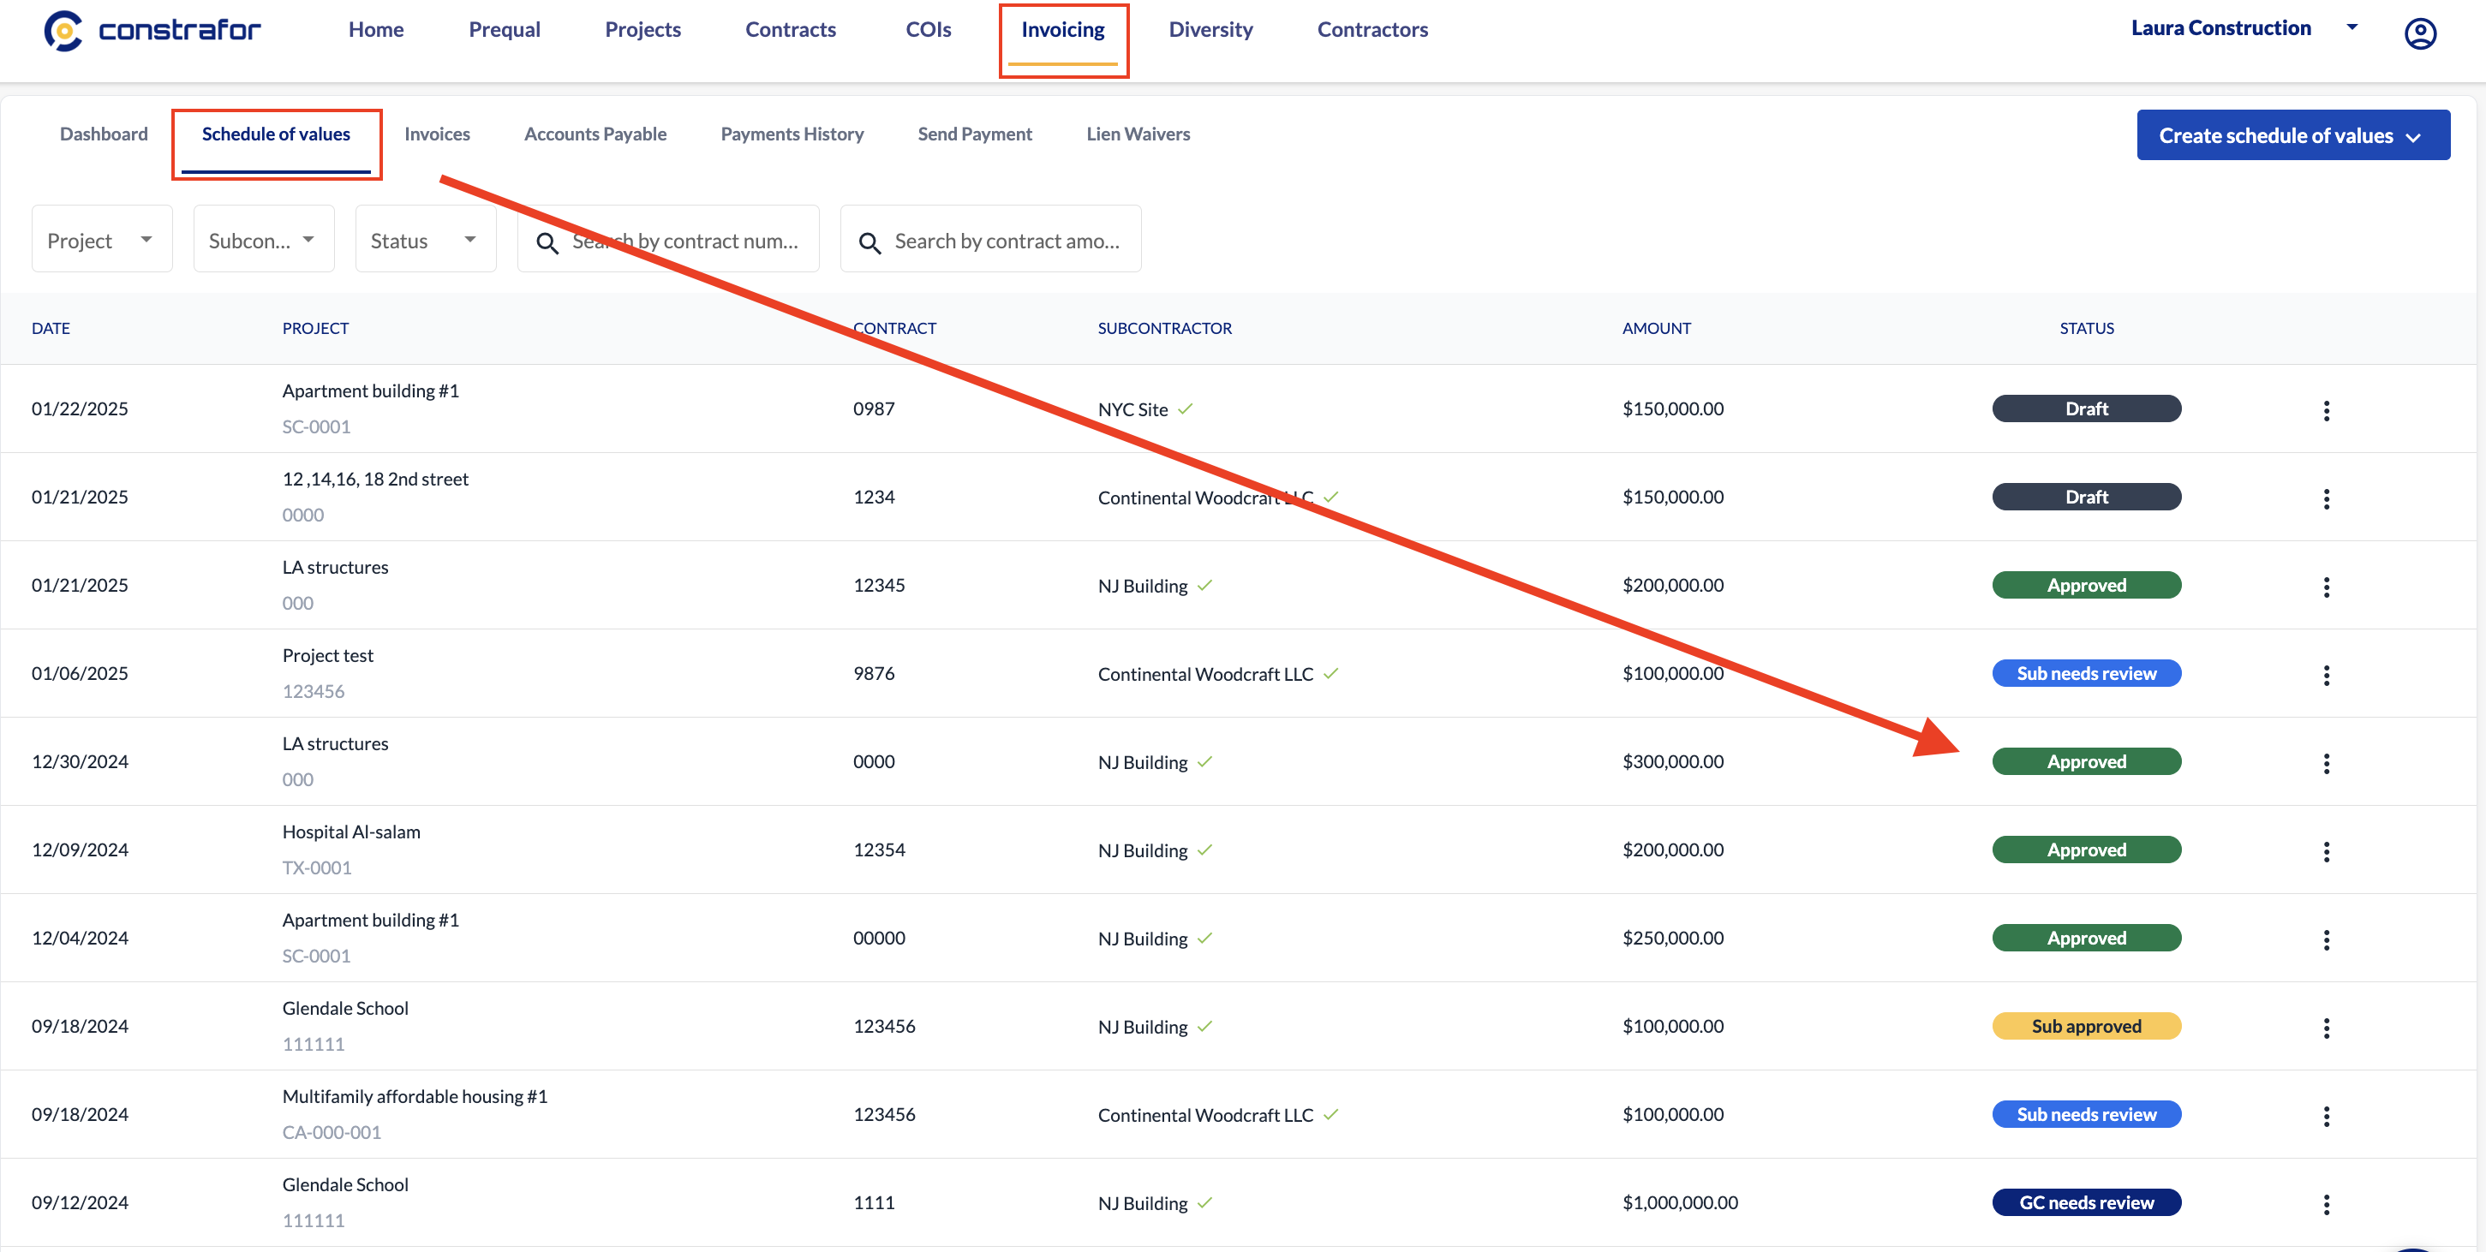The image size is (2486, 1252).
Task: Open kebab menu for Sub approved row
Action: (x=2326, y=1028)
